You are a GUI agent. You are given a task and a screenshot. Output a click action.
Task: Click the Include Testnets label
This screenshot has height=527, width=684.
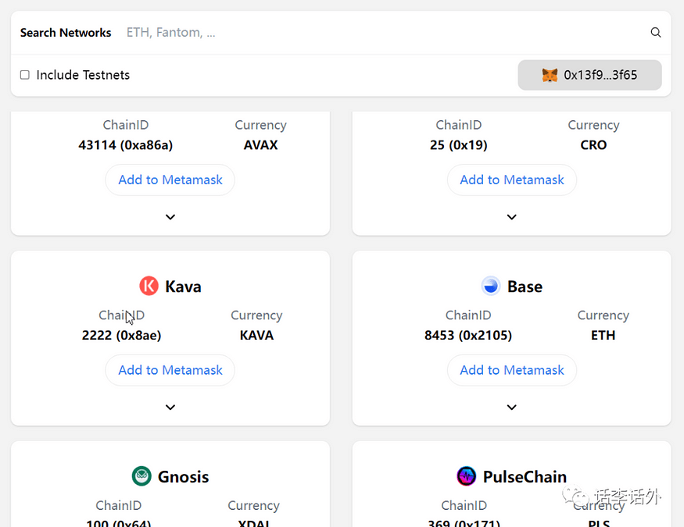83,75
